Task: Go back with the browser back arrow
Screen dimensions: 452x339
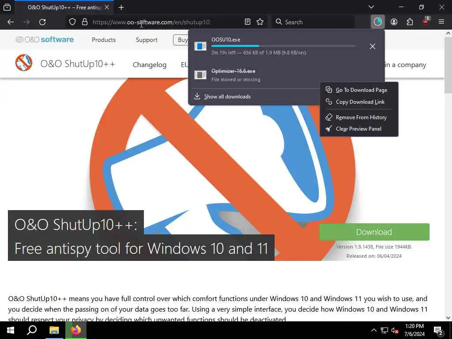Action: (11, 22)
